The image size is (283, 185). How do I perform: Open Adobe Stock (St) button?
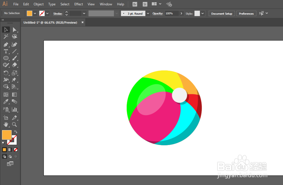pos(145,4)
